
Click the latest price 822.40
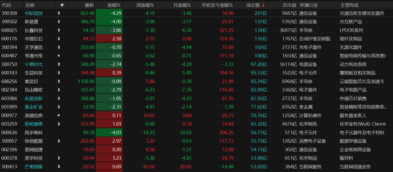click(88, 13)
